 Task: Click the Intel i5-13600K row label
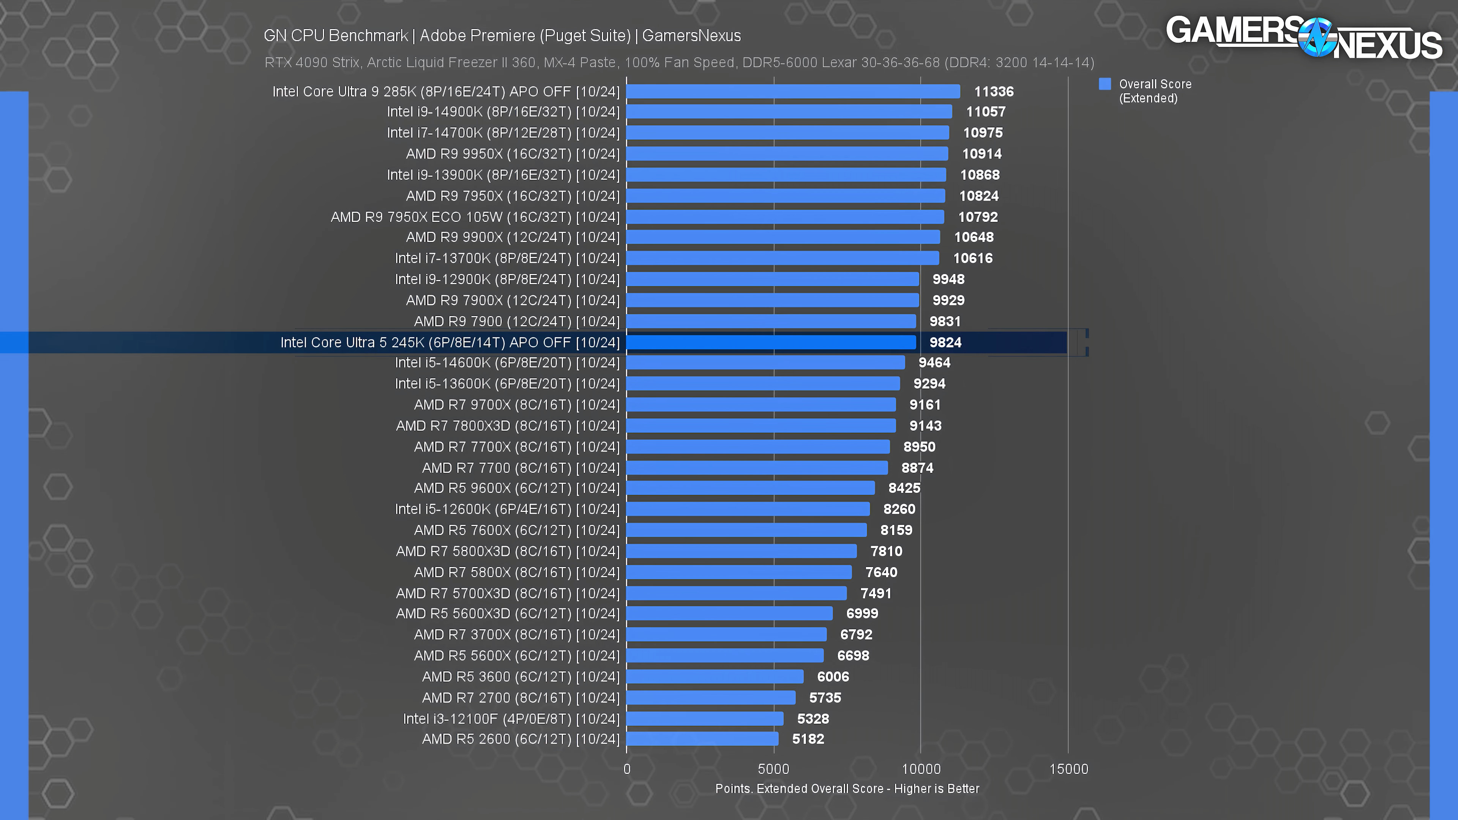click(507, 384)
